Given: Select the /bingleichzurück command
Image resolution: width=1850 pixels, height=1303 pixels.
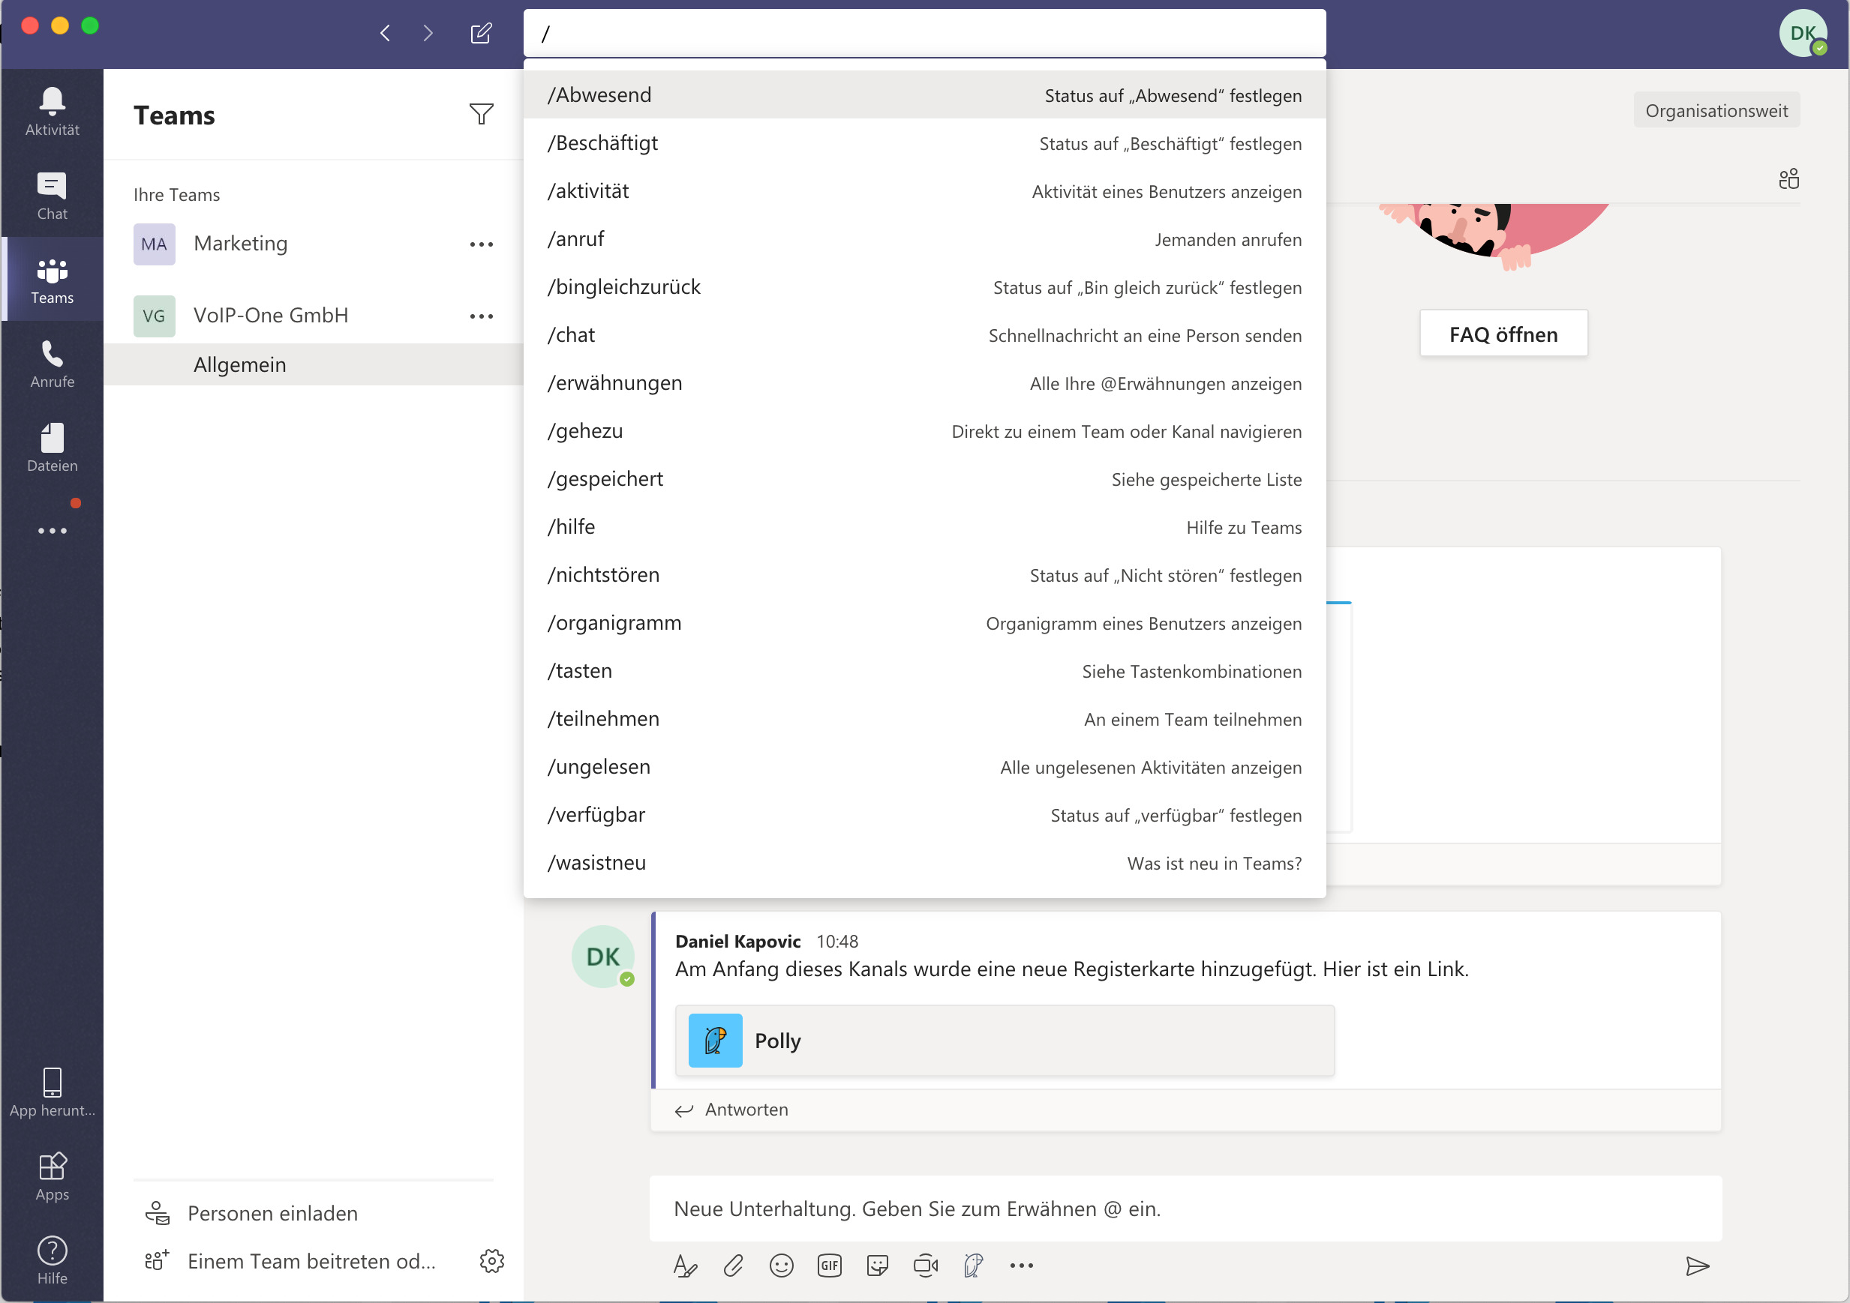Looking at the screenshot, I should [x=924, y=286].
